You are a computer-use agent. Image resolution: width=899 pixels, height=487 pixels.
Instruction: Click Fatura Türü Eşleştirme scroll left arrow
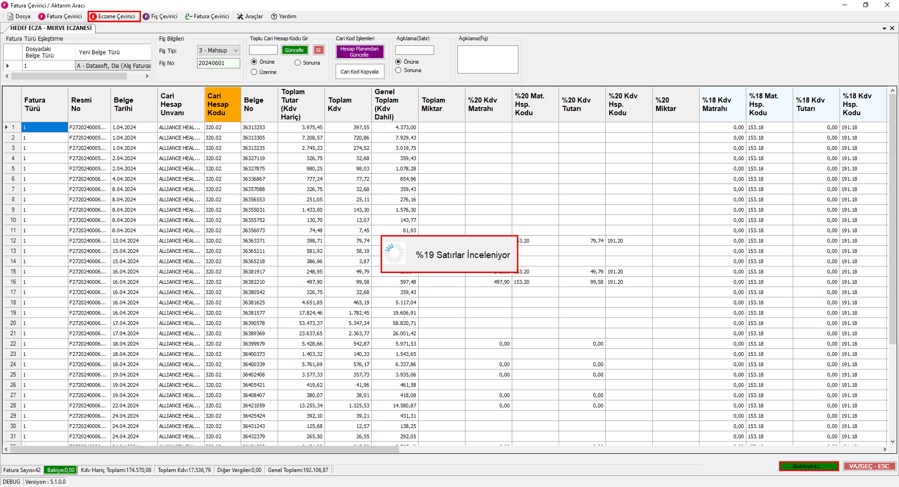[7, 76]
